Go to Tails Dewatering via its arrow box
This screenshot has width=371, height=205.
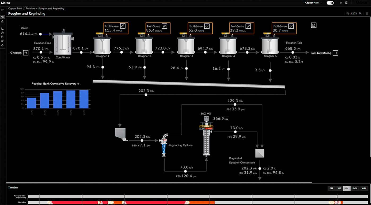335,53
